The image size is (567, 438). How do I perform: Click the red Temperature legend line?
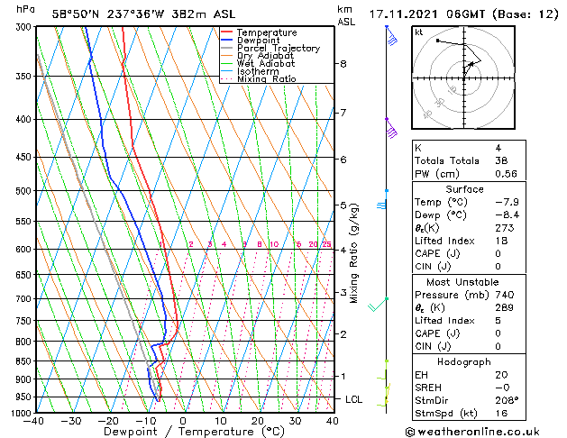[226, 32]
